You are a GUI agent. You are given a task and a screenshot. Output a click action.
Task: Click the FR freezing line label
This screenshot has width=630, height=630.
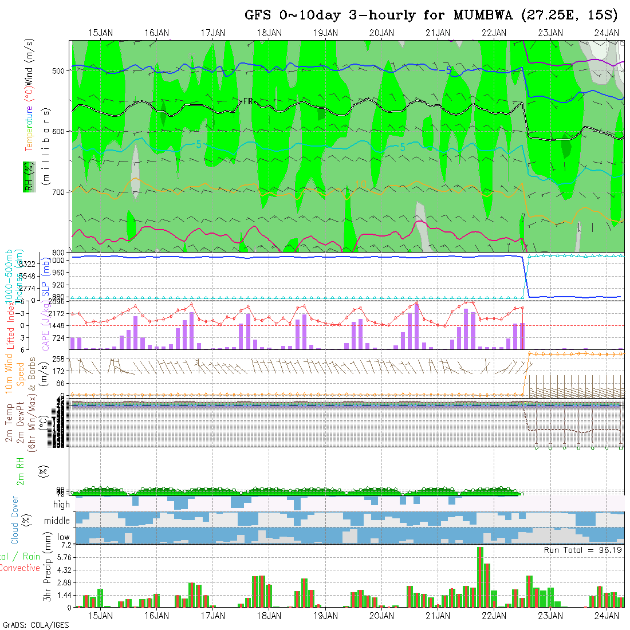[247, 101]
